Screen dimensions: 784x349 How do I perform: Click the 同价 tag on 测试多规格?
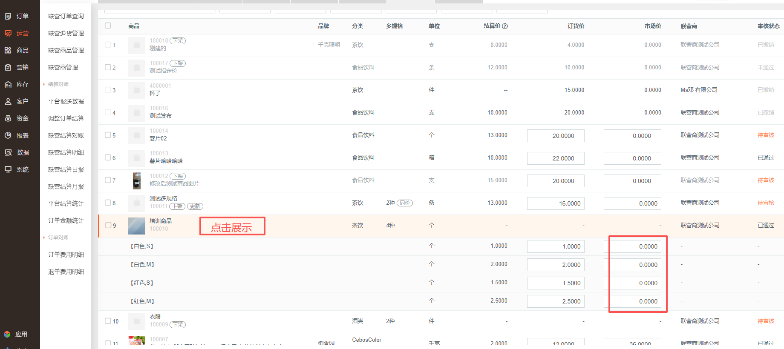coord(405,203)
